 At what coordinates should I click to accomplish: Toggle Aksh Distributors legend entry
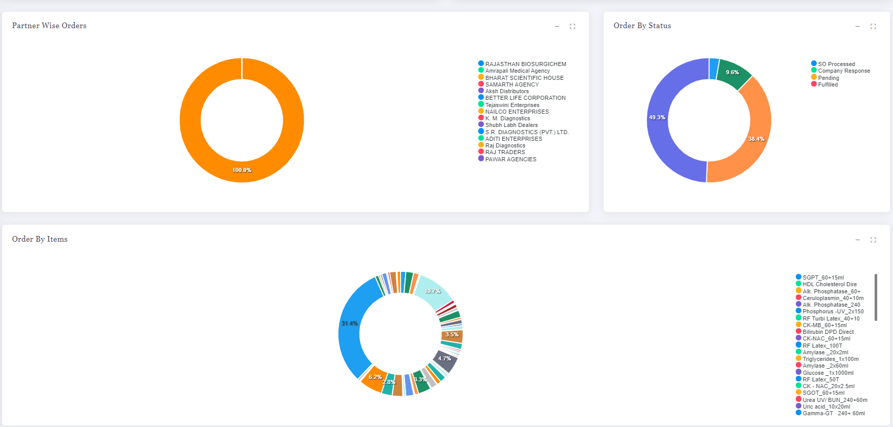[x=503, y=91]
